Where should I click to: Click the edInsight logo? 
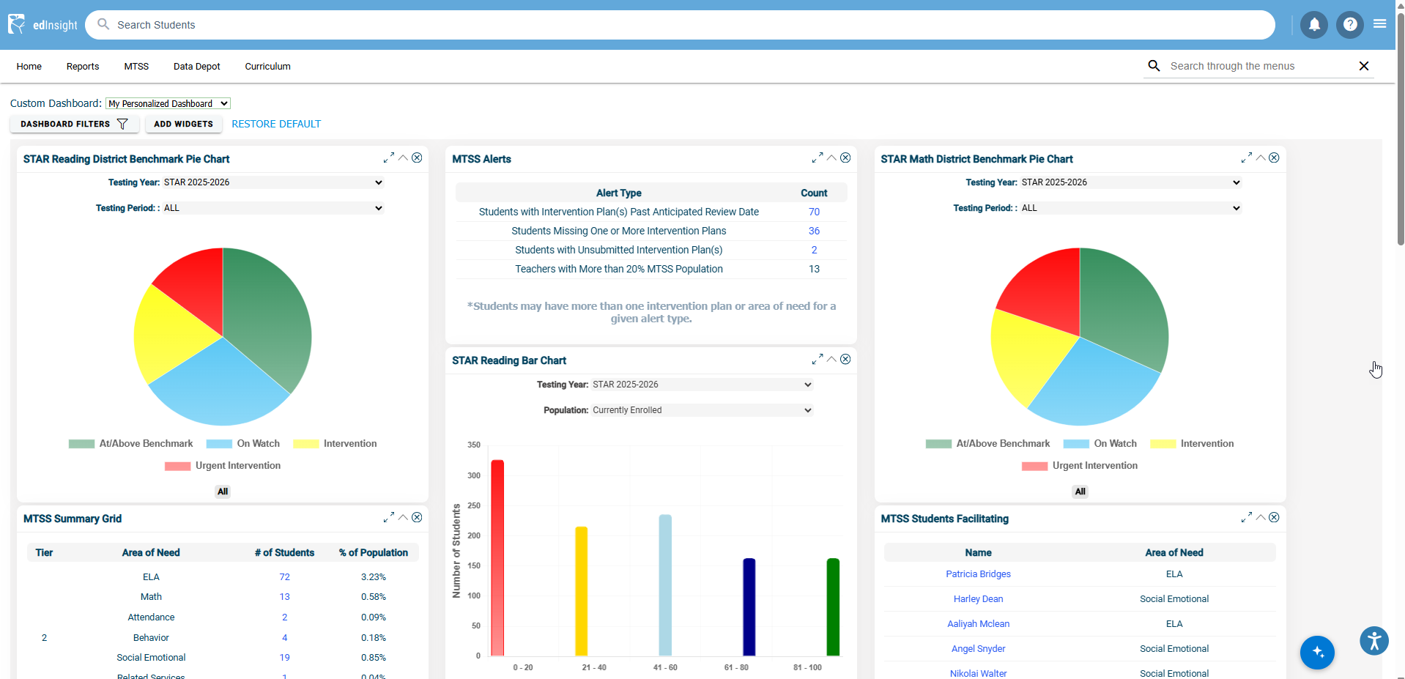(42, 24)
